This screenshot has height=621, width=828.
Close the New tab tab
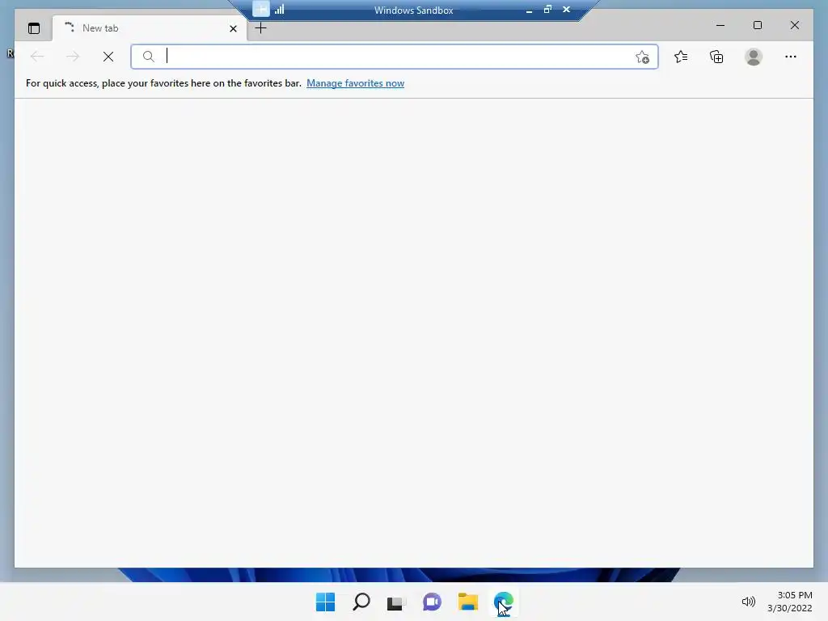(x=233, y=28)
